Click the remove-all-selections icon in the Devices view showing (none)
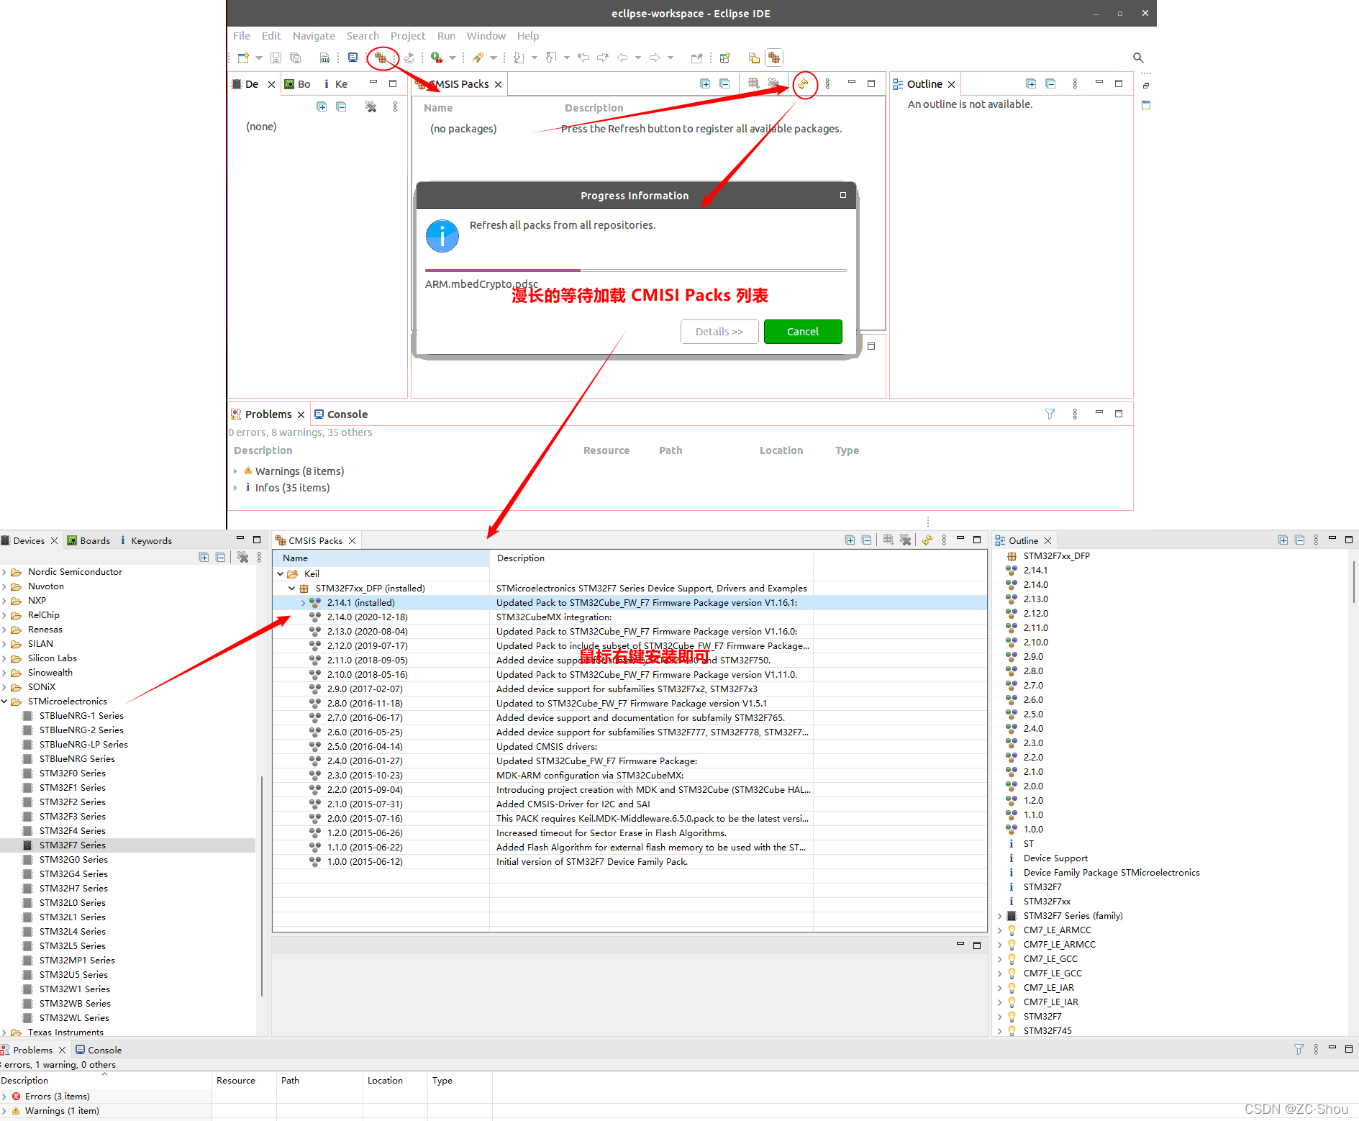Viewport: 1359px width, 1121px height. click(x=371, y=106)
